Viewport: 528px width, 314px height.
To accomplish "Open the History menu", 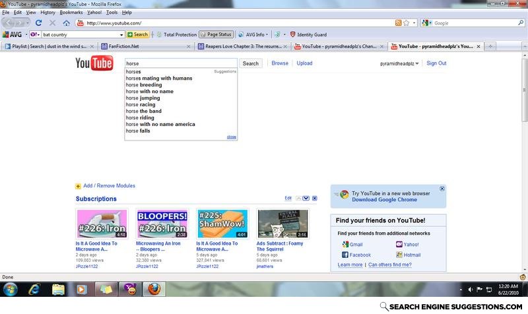I will tap(48, 13).
